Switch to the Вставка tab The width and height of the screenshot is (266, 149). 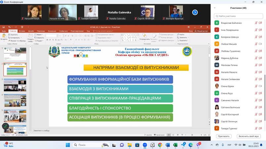pos(22,31)
